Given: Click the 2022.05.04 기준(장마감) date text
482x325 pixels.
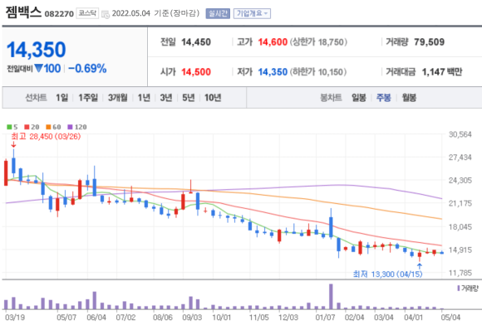Looking at the screenshot, I should pyautogui.click(x=155, y=13).
